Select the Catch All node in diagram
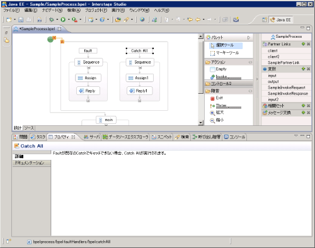Screen dimensions: 315x248 tap(139, 50)
